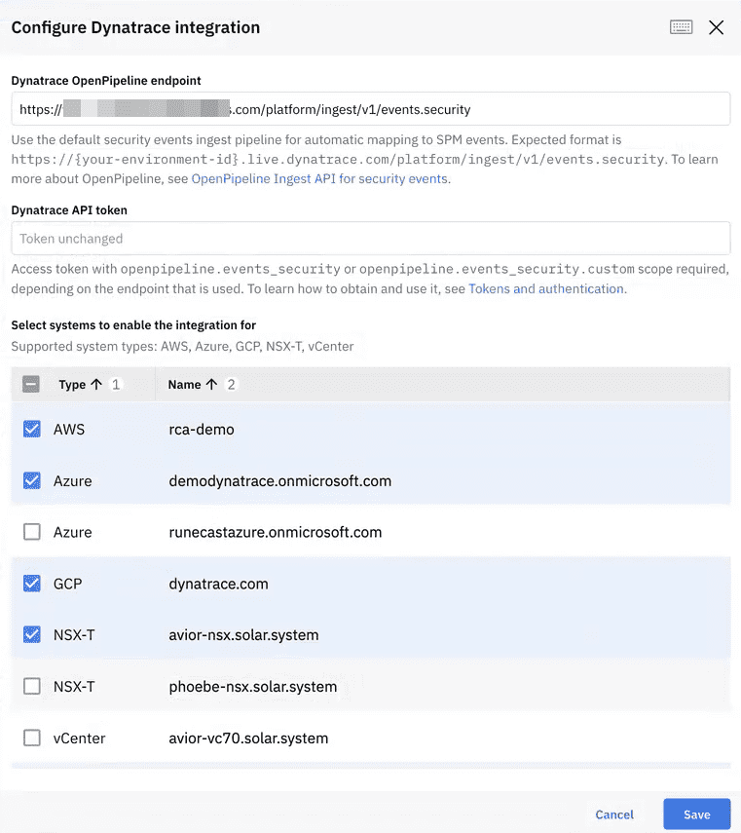Click the demodynatrace.onmicrosoft.com name cell

(x=279, y=480)
